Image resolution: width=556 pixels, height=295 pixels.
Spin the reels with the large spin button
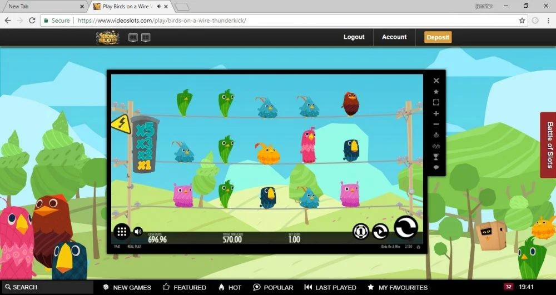pos(406,227)
